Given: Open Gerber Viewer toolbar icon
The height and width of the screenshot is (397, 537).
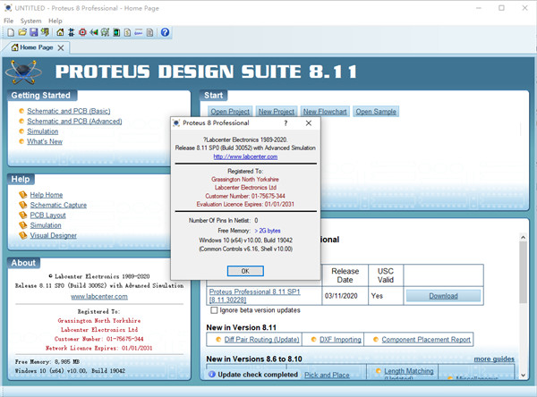Looking at the screenshot, I should click(105, 32).
